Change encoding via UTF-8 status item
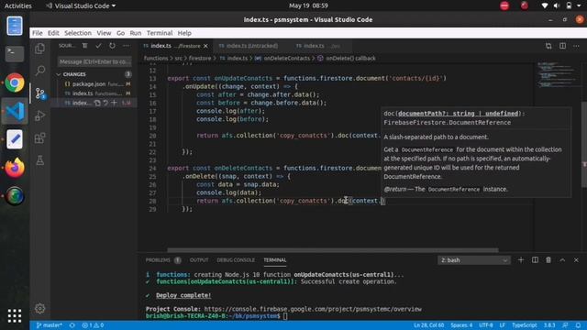The height and width of the screenshot is (330, 587). pyautogui.click(x=485, y=325)
